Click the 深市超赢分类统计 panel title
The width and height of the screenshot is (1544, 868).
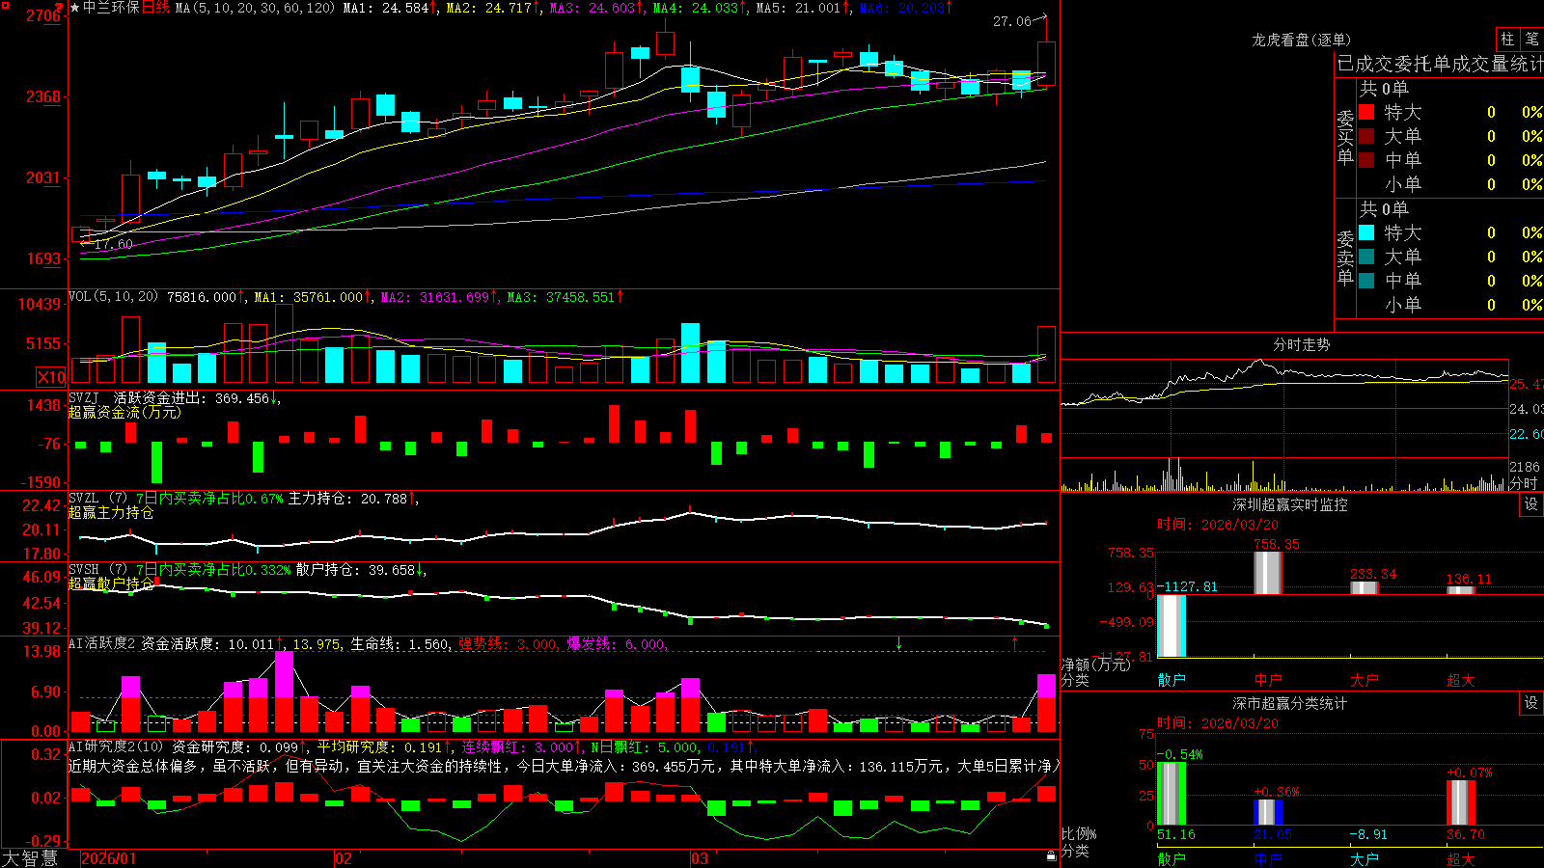(1289, 703)
